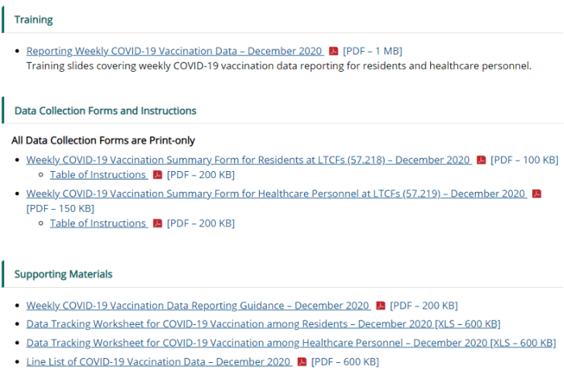This screenshot has width=564, height=376.
Task: Open Summary Form for Healthcare Personnel at LTCFs
Action: [x=275, y=193]
